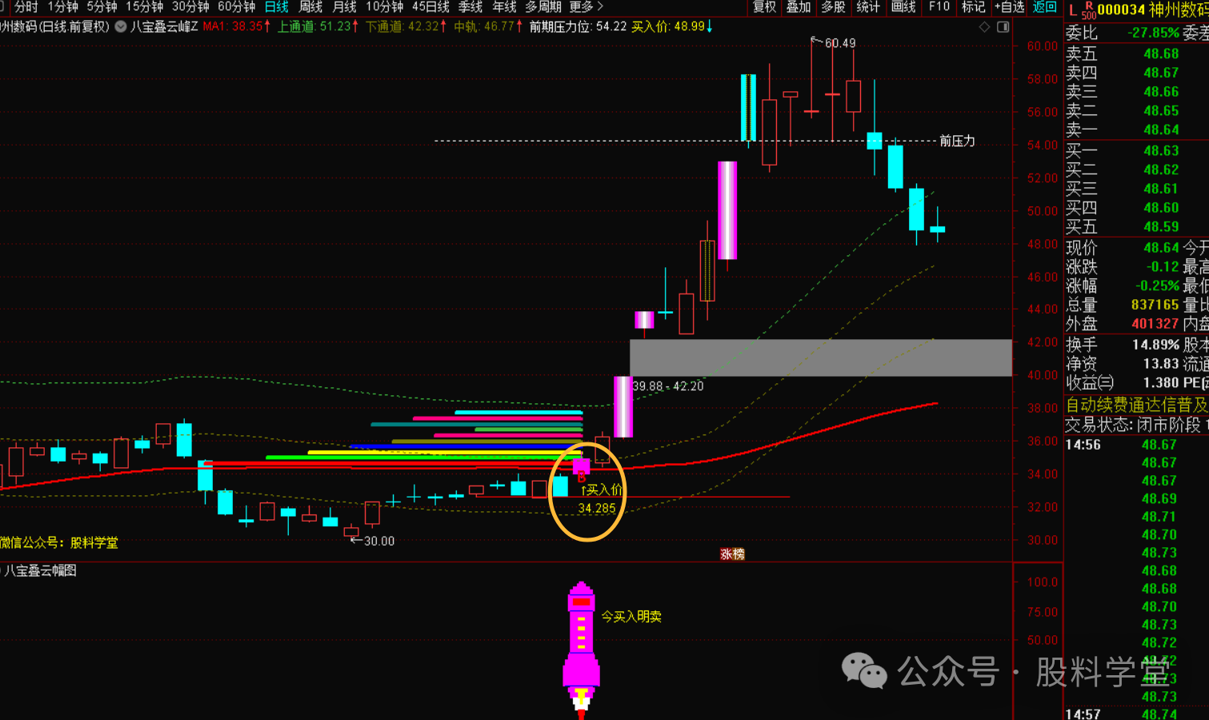Open the 八宝叠云峰Z indicator dropdown arrow
1209x720 pixels.
[x=121, y=26]
